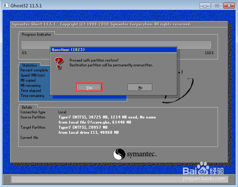Click the 'Target Partition' label
Screen dimensions: 238x187
click(x=33, y=128)
